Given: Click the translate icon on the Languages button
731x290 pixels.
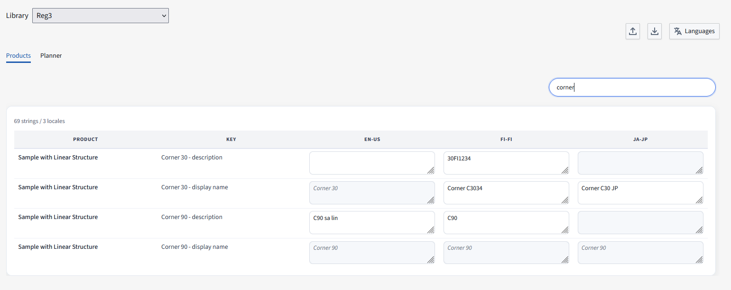Looking at the screenshot, I should [x=678, y=31].
